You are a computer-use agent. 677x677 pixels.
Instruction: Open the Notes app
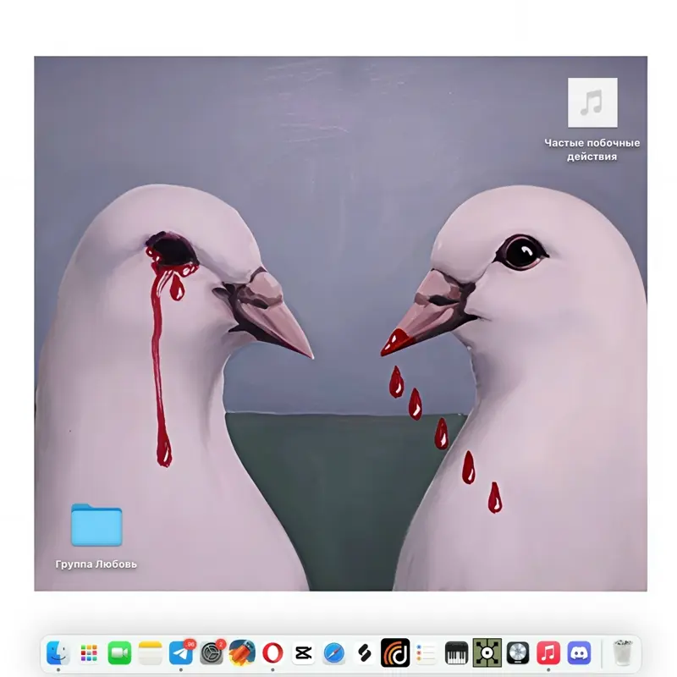point(150,652)
